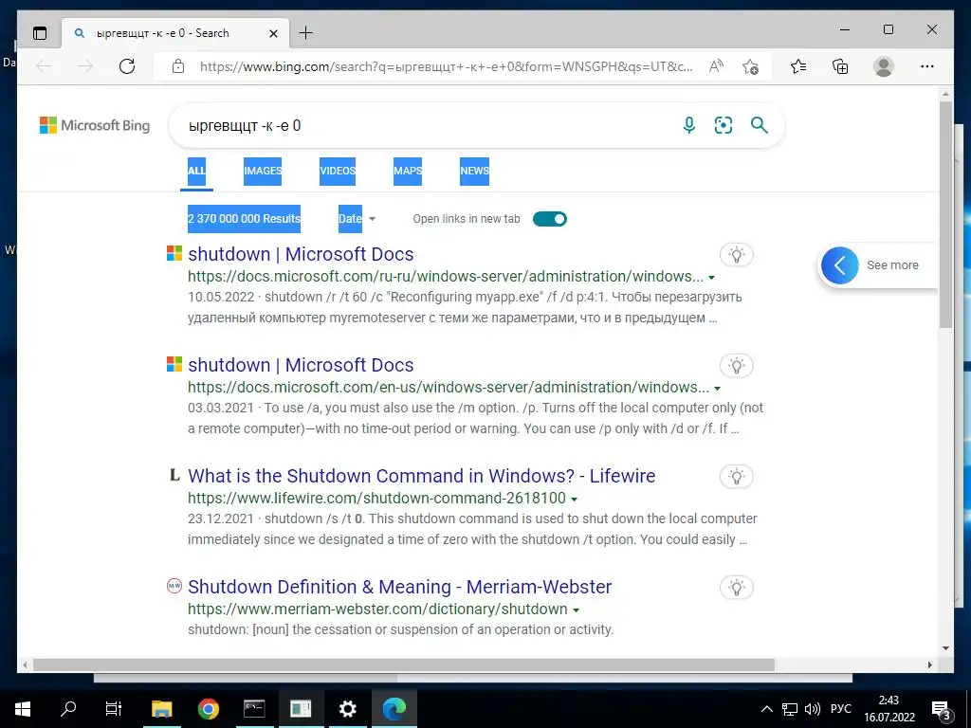This screenshot has width=971, height=728.
Task: Open network status tray icon
Action: click(790, 709)
